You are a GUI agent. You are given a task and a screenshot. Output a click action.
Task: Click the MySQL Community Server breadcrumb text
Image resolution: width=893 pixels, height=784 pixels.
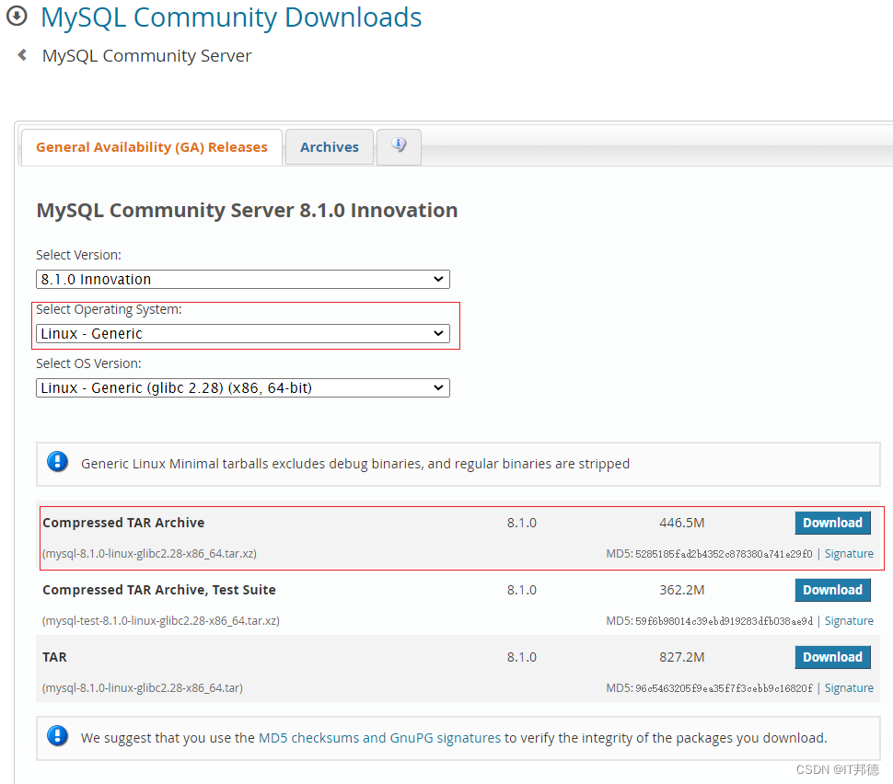tap(147, 56)
